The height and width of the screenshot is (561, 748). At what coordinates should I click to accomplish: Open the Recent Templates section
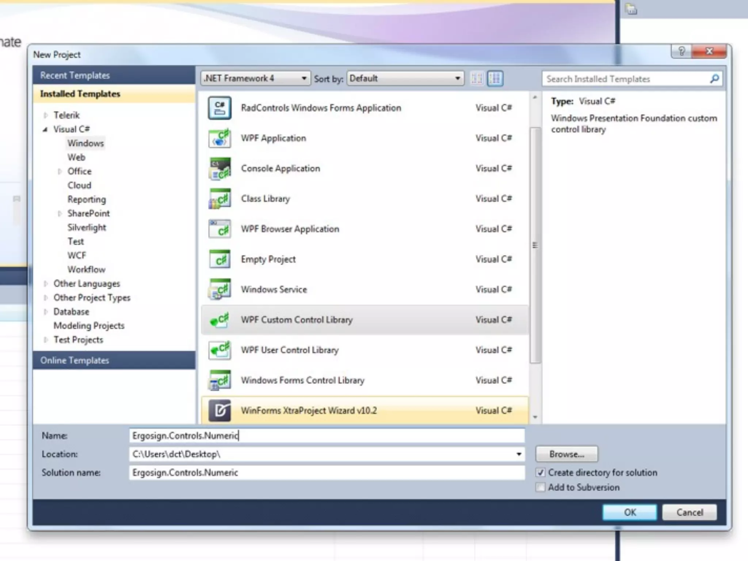click(x=75, y=76)
